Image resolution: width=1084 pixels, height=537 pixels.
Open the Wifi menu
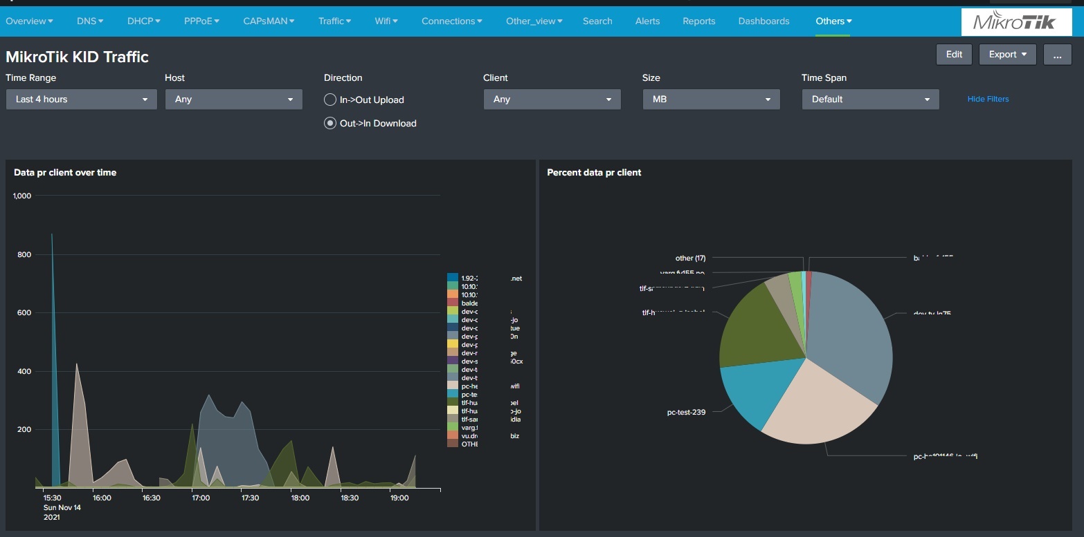(386, 21)
